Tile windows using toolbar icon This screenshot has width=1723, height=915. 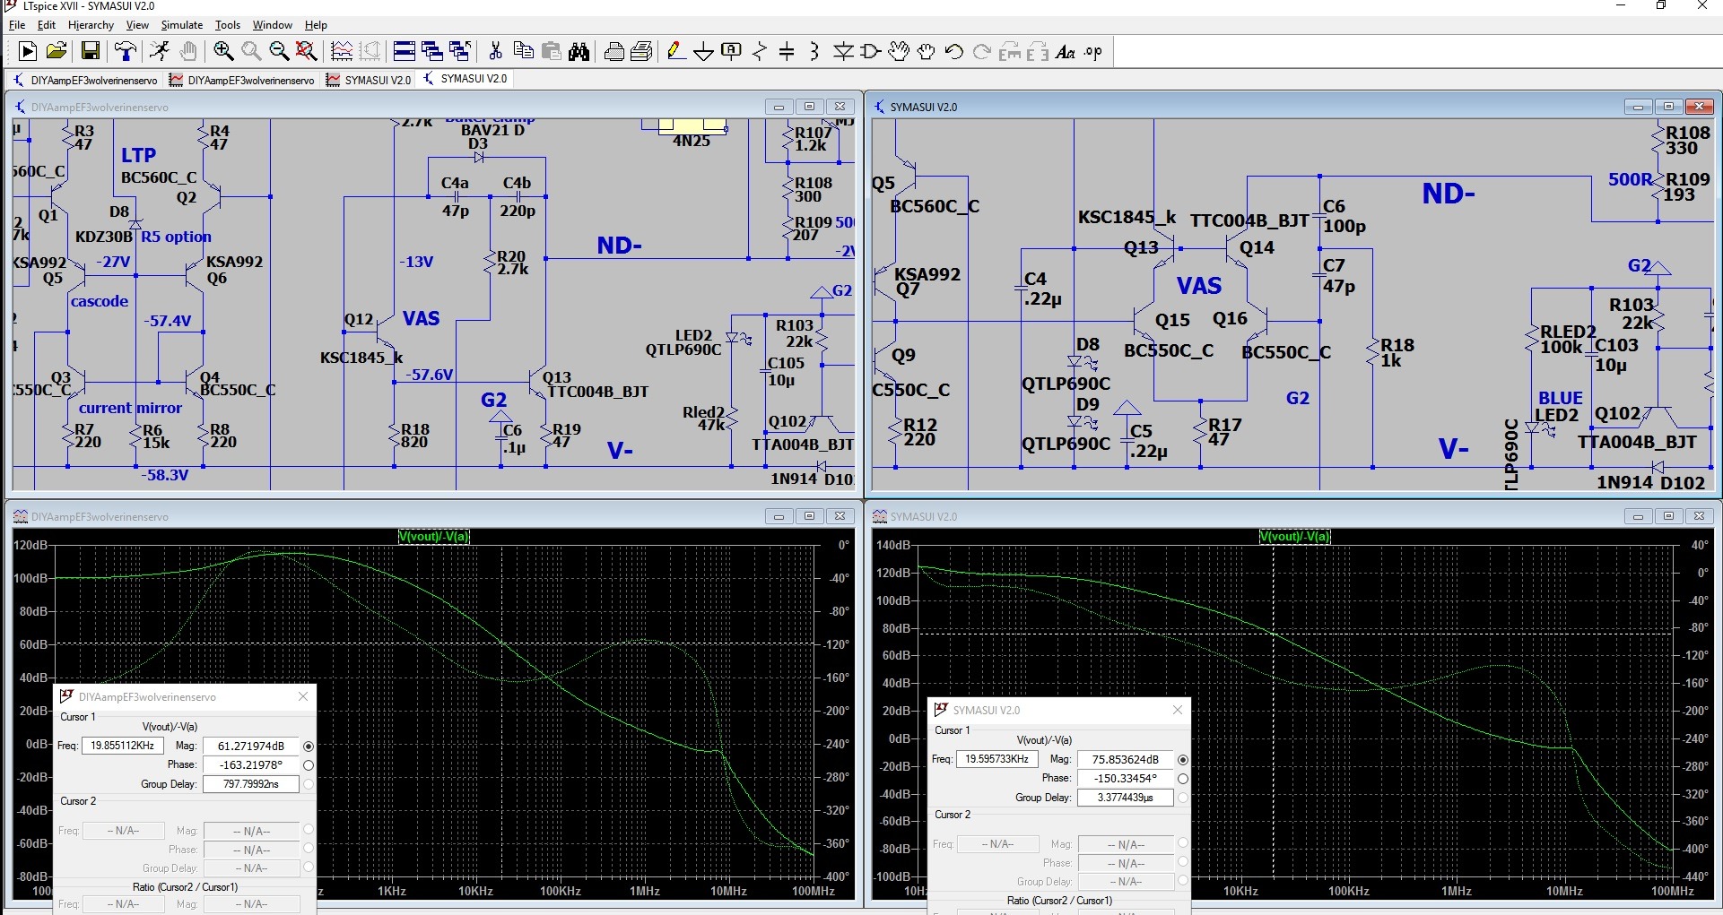[x=405, y=51]
